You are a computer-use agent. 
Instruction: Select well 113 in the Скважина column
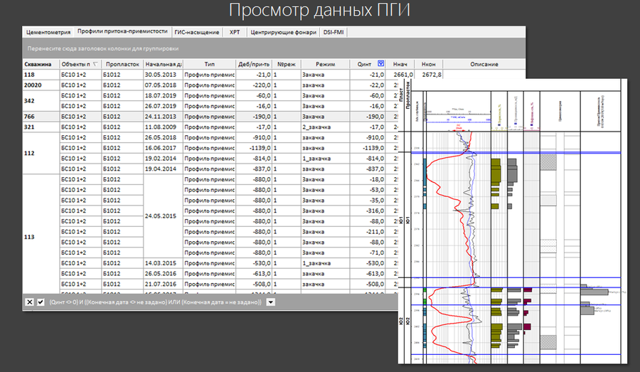pyautogui.click(x=41, y=237)
